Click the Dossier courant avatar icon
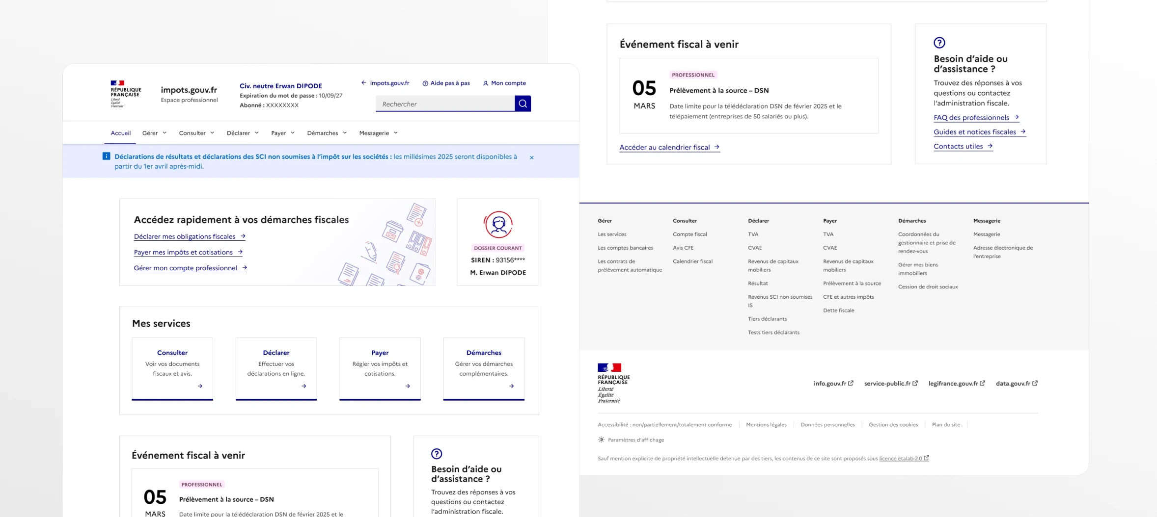1157x517 pixels. pos(498,225)
